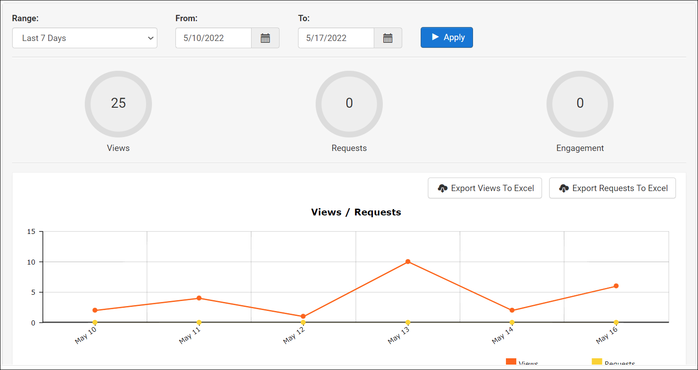This screenshot has width=698, height=370.
Task: Open the To date calendar picker
Action: tap(388, 38)
